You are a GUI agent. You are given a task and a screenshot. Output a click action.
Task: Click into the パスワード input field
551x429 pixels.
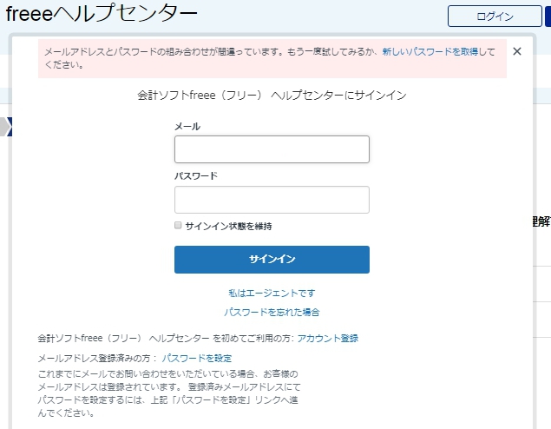[272, 200]
